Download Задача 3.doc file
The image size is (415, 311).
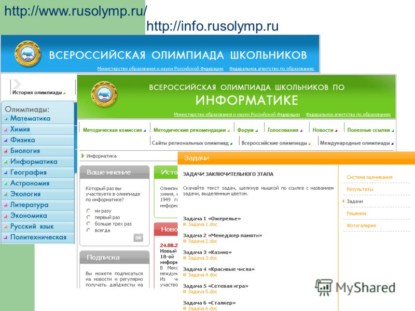tap(202, 258)
